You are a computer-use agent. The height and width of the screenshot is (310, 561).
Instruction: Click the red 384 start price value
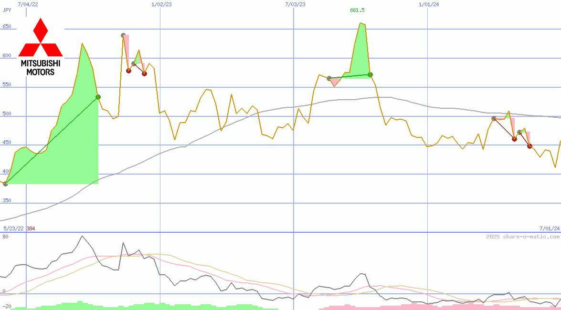click(31, 228)
